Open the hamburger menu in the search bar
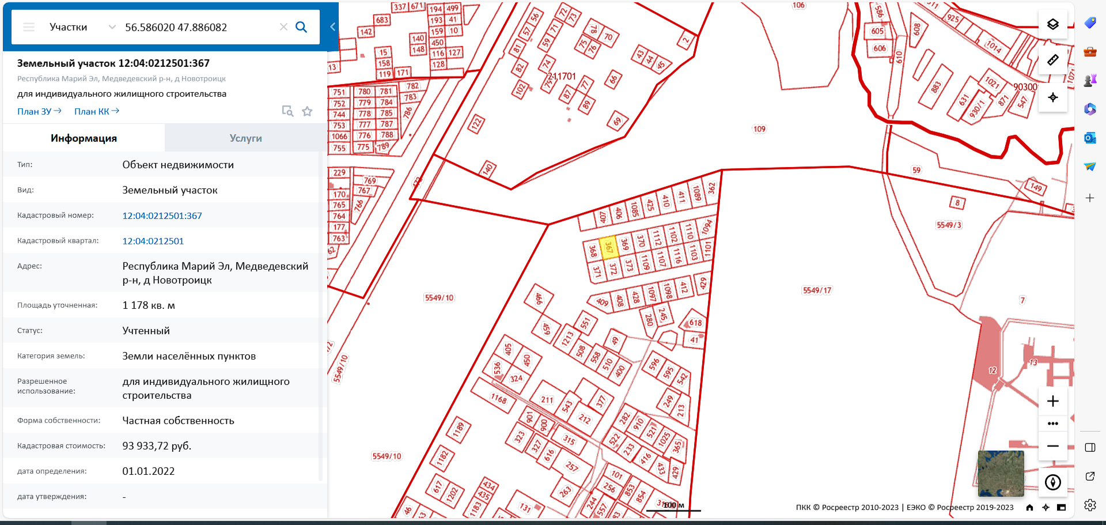 (29, 27)
